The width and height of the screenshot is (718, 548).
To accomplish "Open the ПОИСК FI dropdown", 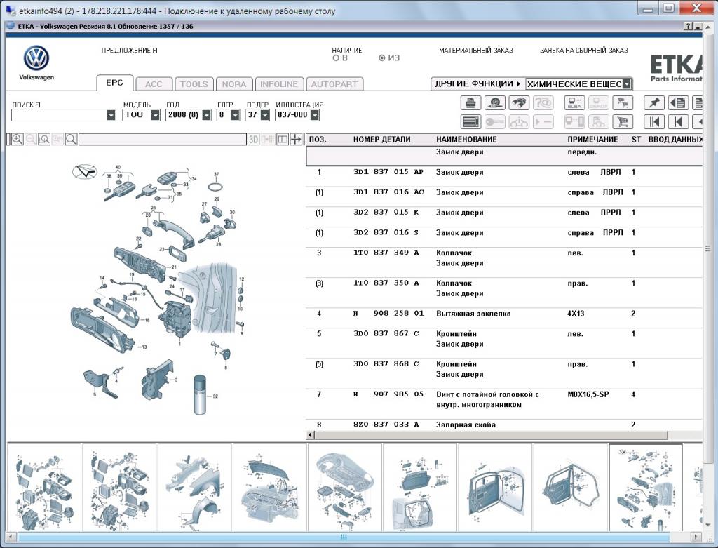I will pos(111,115).
